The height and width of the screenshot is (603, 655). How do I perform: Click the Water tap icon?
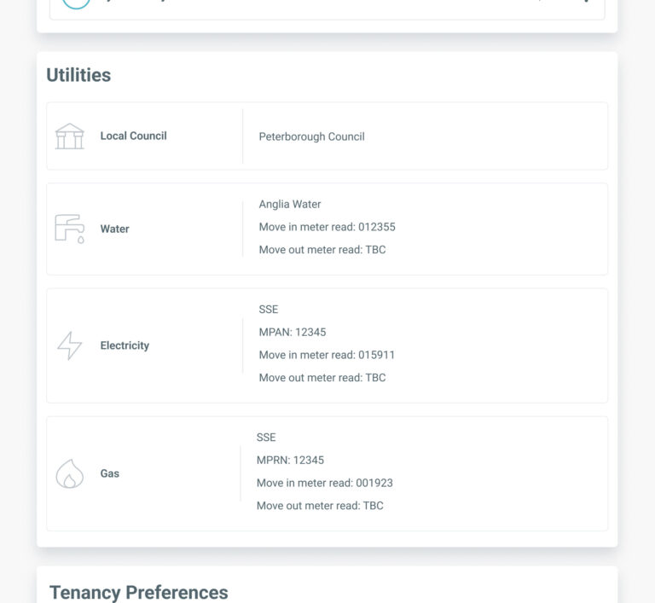(x=70, y=229)
